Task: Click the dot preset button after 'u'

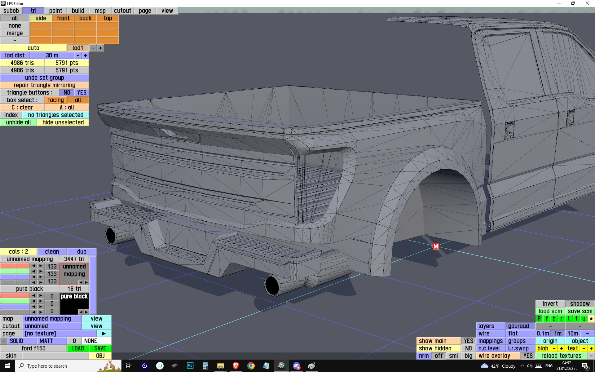Action: click(x=591, y=319)
